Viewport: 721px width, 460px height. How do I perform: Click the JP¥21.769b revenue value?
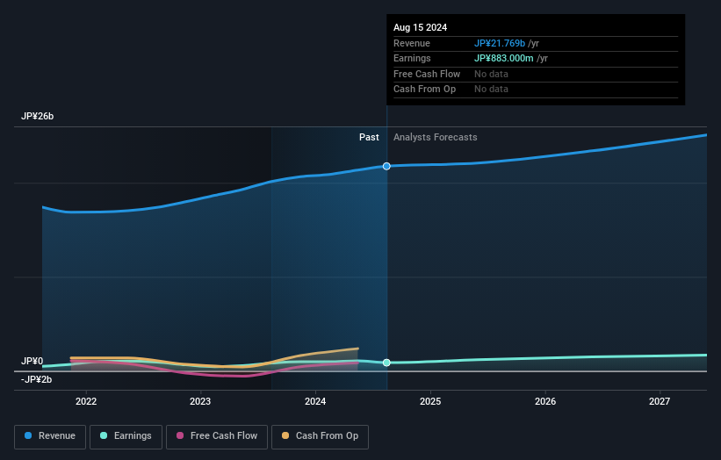(500, 43)
